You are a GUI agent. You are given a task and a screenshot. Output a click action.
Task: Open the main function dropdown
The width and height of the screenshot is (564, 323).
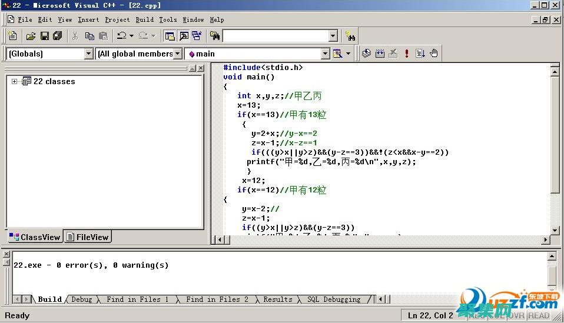coord(325,54)
